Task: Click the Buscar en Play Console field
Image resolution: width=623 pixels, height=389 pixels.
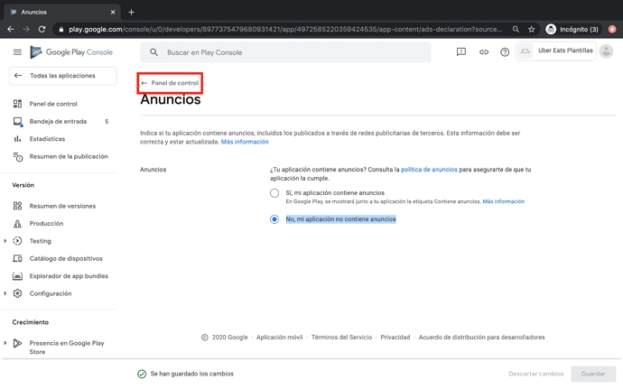Action: (289, 52)
